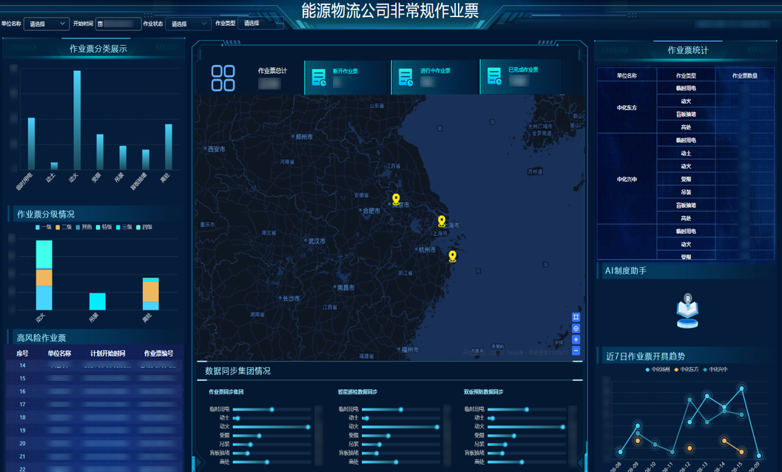Click the yellow map pin near 南京市

coord(396,199)
